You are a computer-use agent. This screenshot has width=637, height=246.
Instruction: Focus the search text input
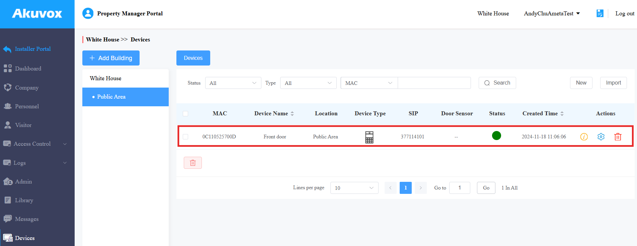pos(434,83)
